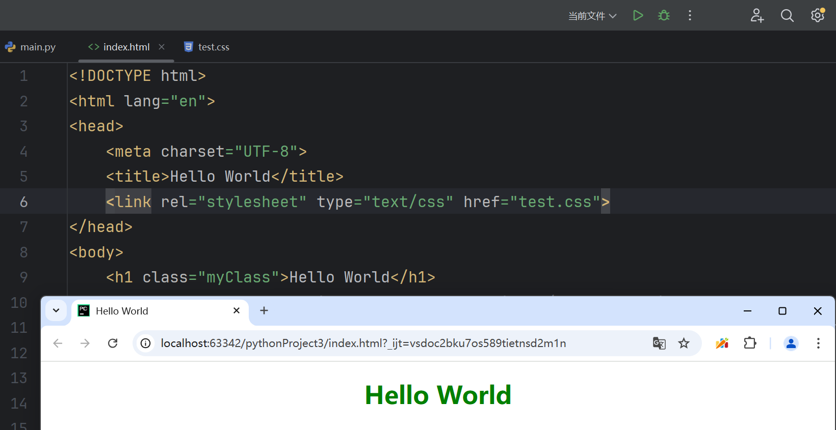Open the IDE more actions menu
The image size is (836, 430).
(690, 15)
